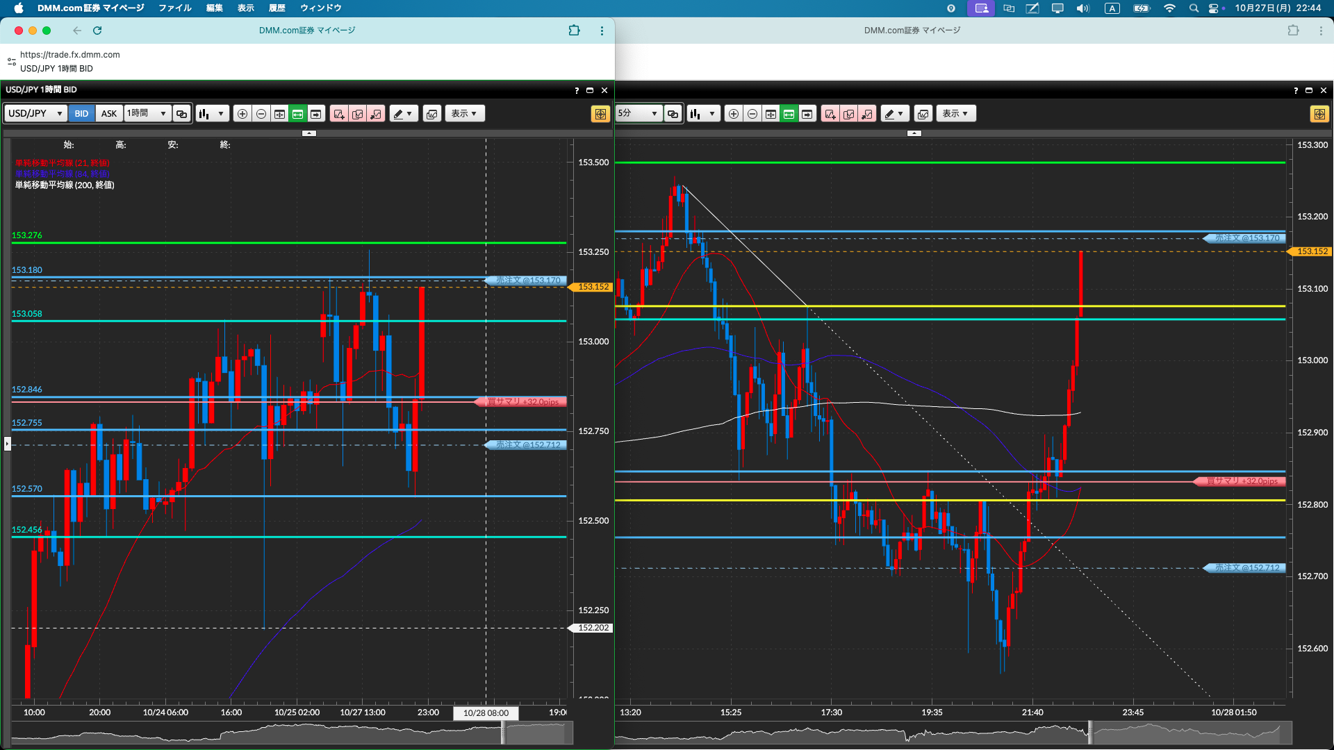Image resolution: width=1334 pixels, height=750 pixels.
Task: Open the 1時間 timeframe dropdown
Action: click(x=147, y=114)
